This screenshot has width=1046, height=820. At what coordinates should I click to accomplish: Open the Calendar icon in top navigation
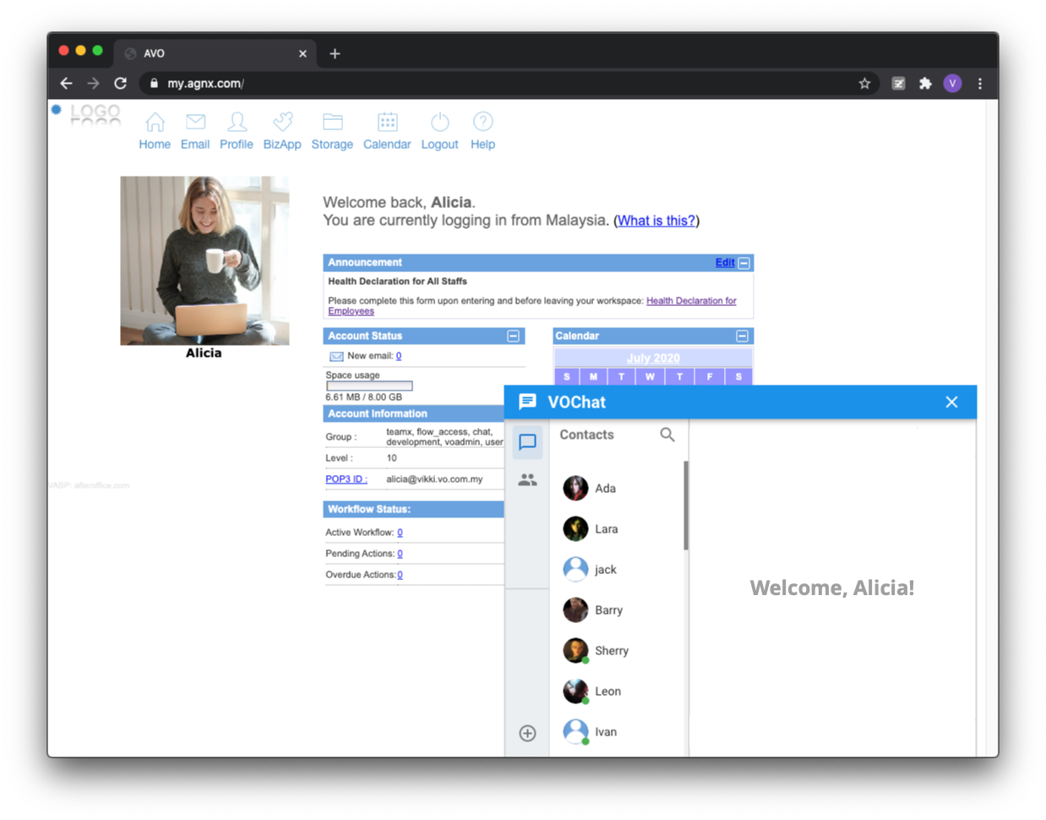[x=387, y=123]
